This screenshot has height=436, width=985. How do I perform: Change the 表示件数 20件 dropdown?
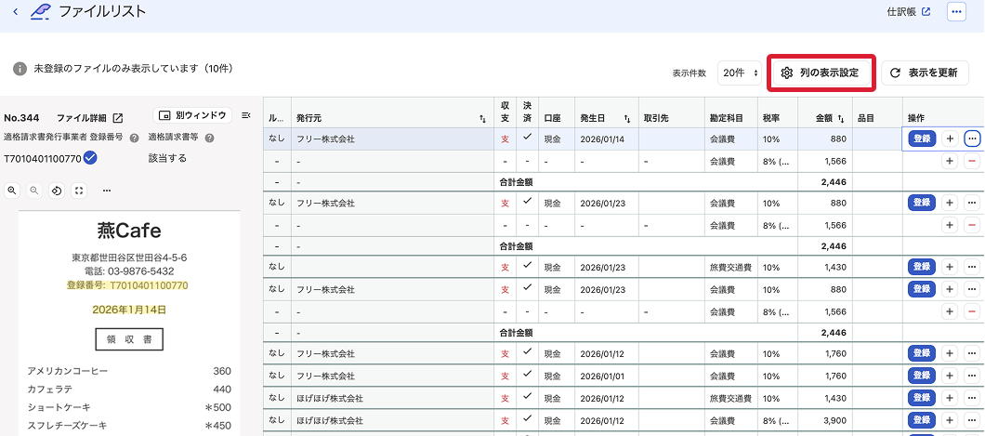pyautogui.click(x=742, y=73)
